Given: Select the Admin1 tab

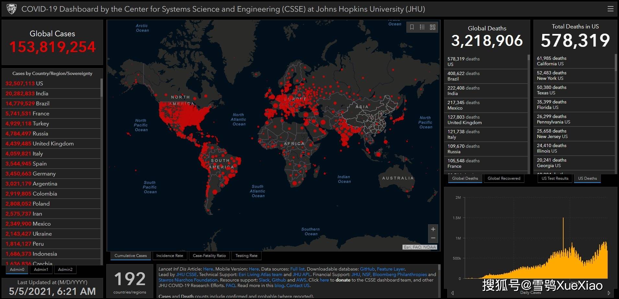Looking at the screenshot, I should point(41,270).
